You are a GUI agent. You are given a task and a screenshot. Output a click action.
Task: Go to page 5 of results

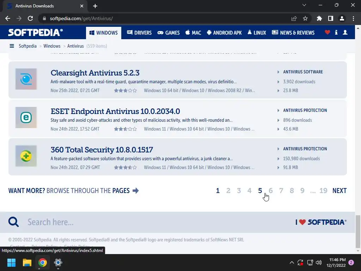pos(260,191)
